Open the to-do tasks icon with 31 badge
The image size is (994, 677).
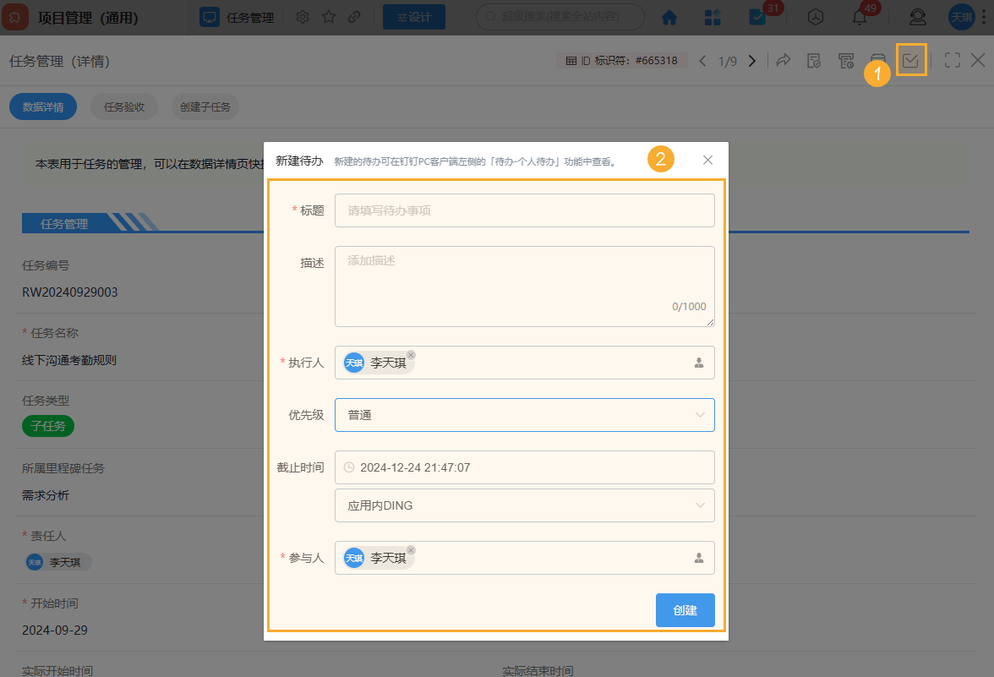(757, 17)
